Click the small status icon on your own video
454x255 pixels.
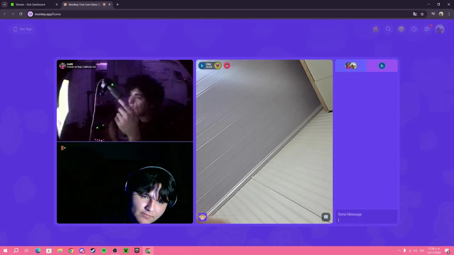click(x=63, y=148)
